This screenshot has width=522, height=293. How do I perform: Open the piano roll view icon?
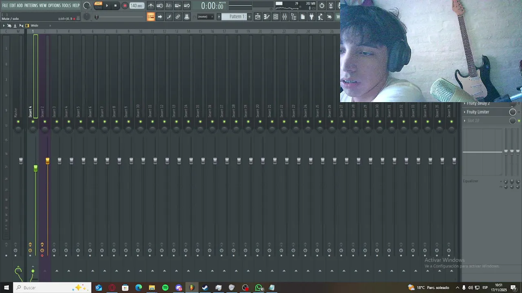coord(267,17)
